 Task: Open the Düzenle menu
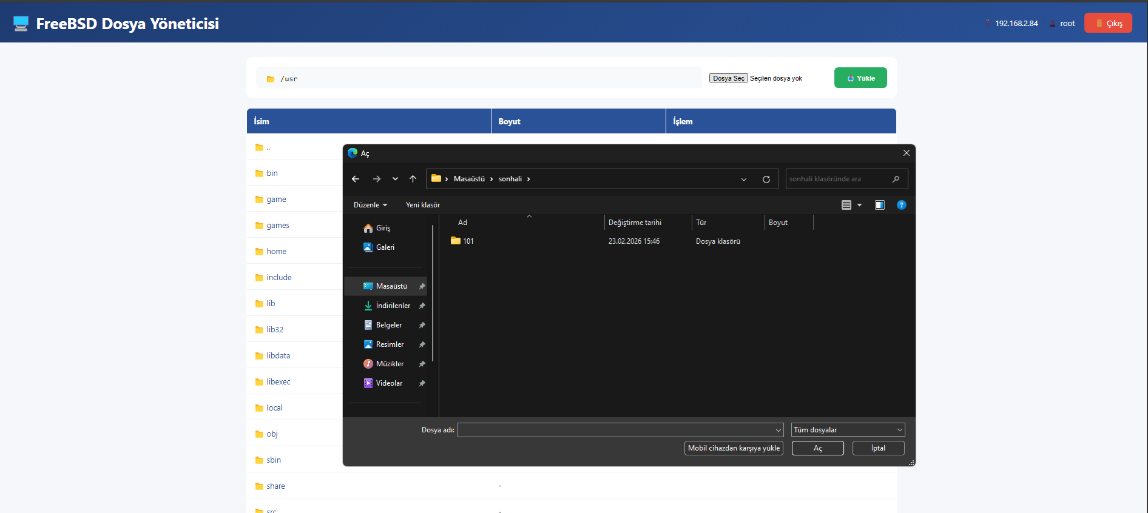(x=370, y=205)
